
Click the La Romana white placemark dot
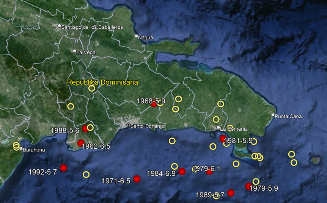click(x=218, y=127)
